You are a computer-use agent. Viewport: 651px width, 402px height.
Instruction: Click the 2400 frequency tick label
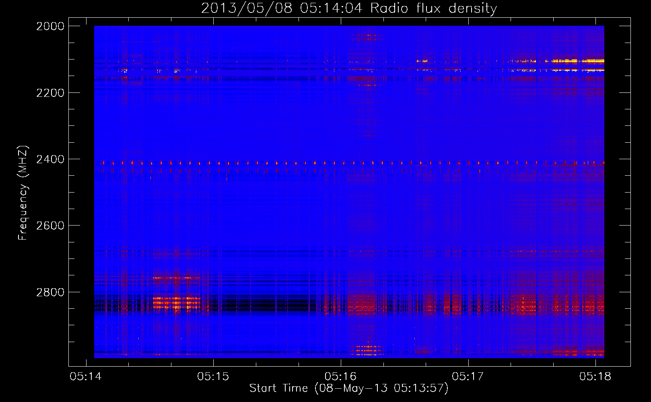pos(50,160)
